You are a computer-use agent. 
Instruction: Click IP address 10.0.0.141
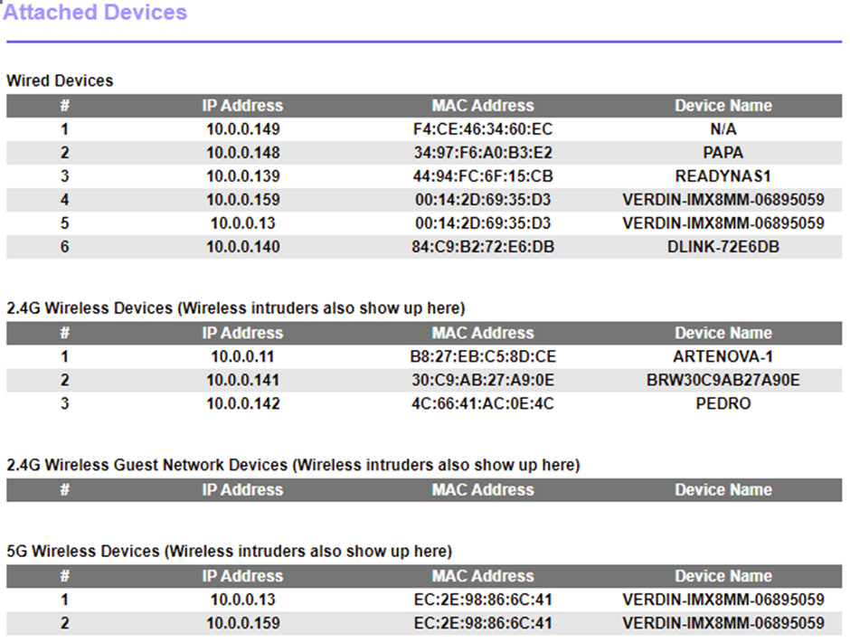click(x=243, y=380)
